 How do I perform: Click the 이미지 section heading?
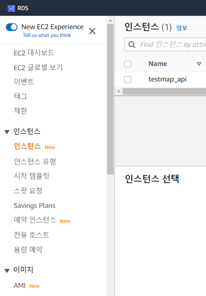[23, 270]
